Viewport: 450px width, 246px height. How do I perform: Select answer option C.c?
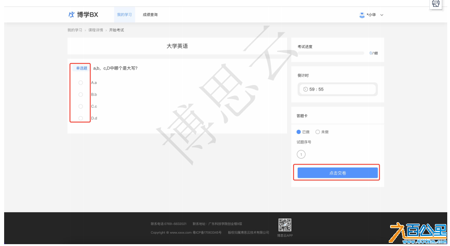80,107
